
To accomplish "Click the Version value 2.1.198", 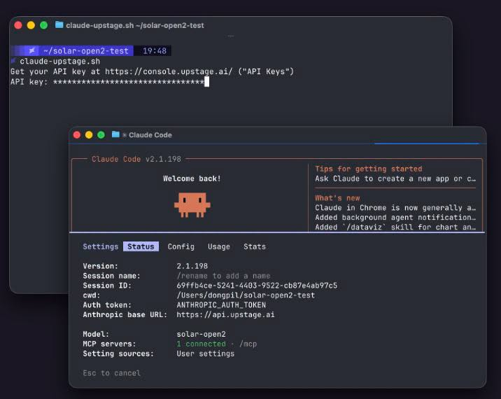I will [192, 266].
